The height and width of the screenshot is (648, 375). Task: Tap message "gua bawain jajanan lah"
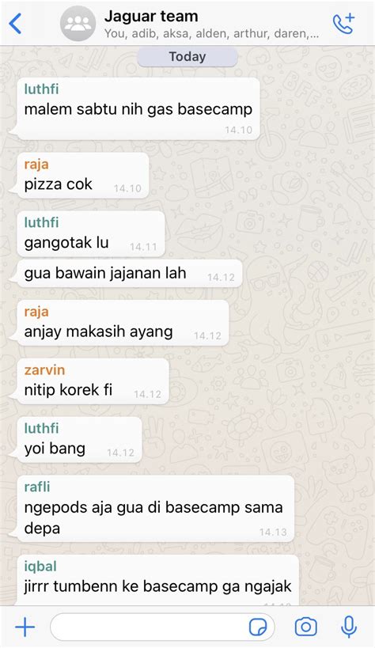[x=130, y=273]
